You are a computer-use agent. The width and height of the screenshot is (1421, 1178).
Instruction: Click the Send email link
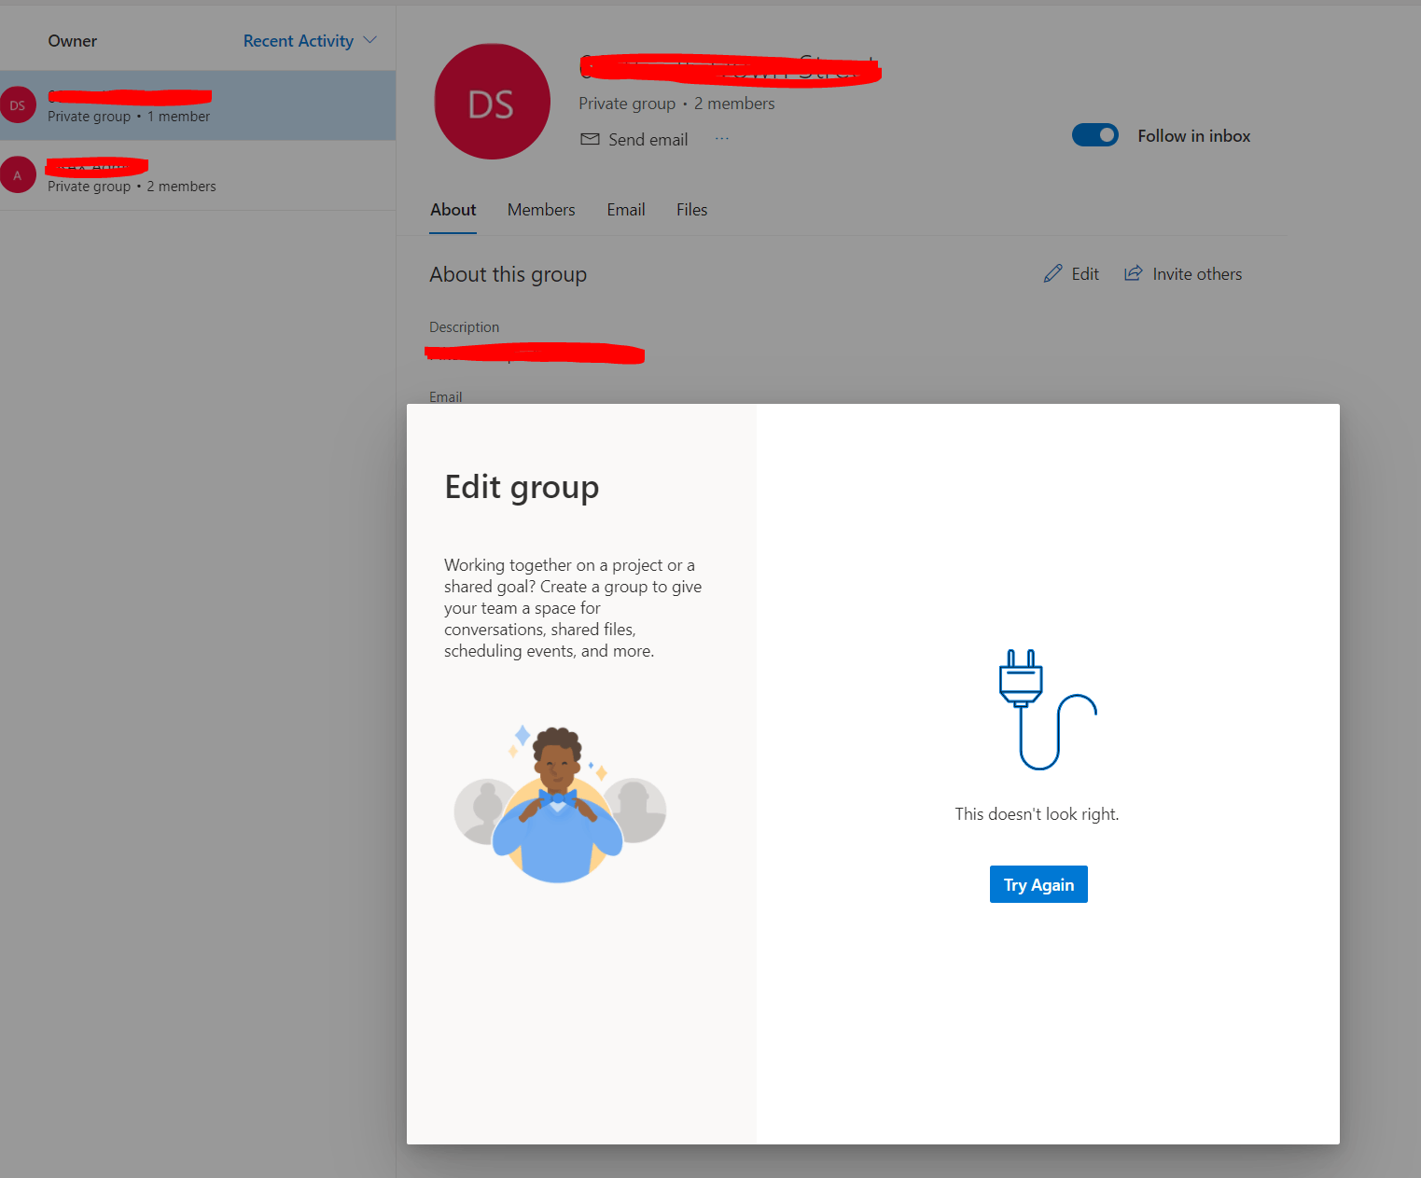648,139
